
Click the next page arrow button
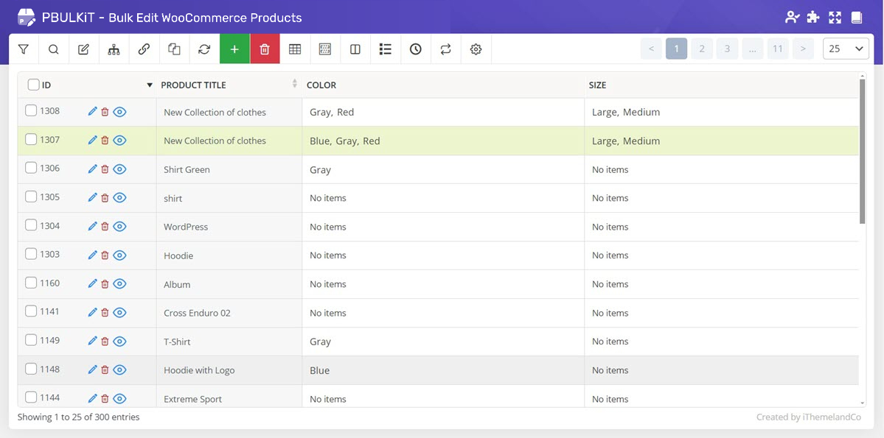point(804,49)
